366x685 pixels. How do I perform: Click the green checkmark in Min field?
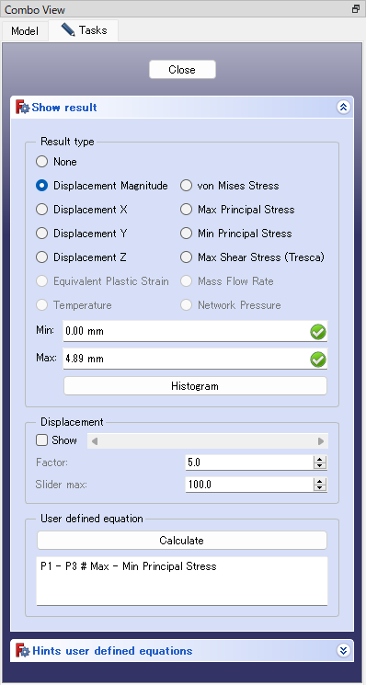click(318, 333)
